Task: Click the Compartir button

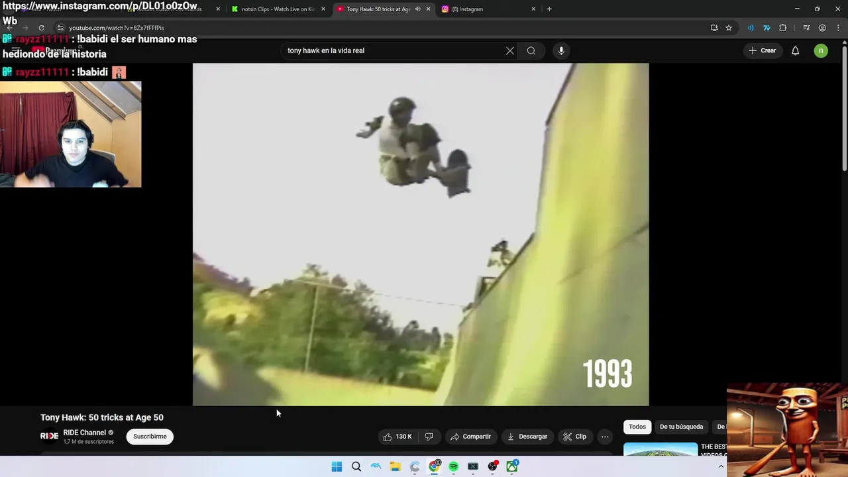Action: pyautogui.click(x=470, y=437)
